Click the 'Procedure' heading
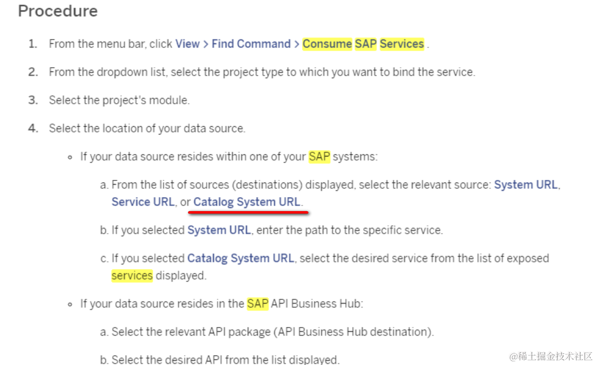Viewport: 596px width, 365px height. point(58,10)
